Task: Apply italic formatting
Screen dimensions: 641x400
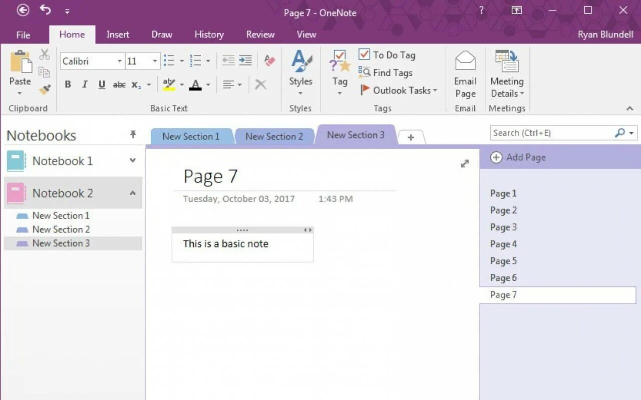Action: tap(85, 84)
